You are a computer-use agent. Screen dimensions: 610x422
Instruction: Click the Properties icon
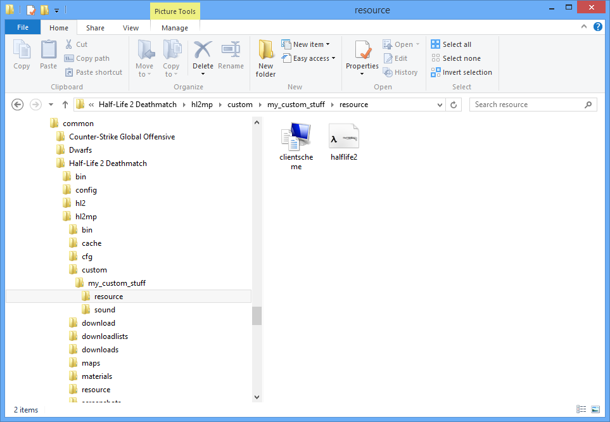point(362,51)
